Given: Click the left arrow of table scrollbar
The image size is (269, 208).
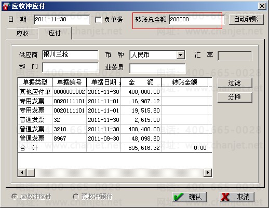Looking at the screenshot, I should click(x=22, y=173).
